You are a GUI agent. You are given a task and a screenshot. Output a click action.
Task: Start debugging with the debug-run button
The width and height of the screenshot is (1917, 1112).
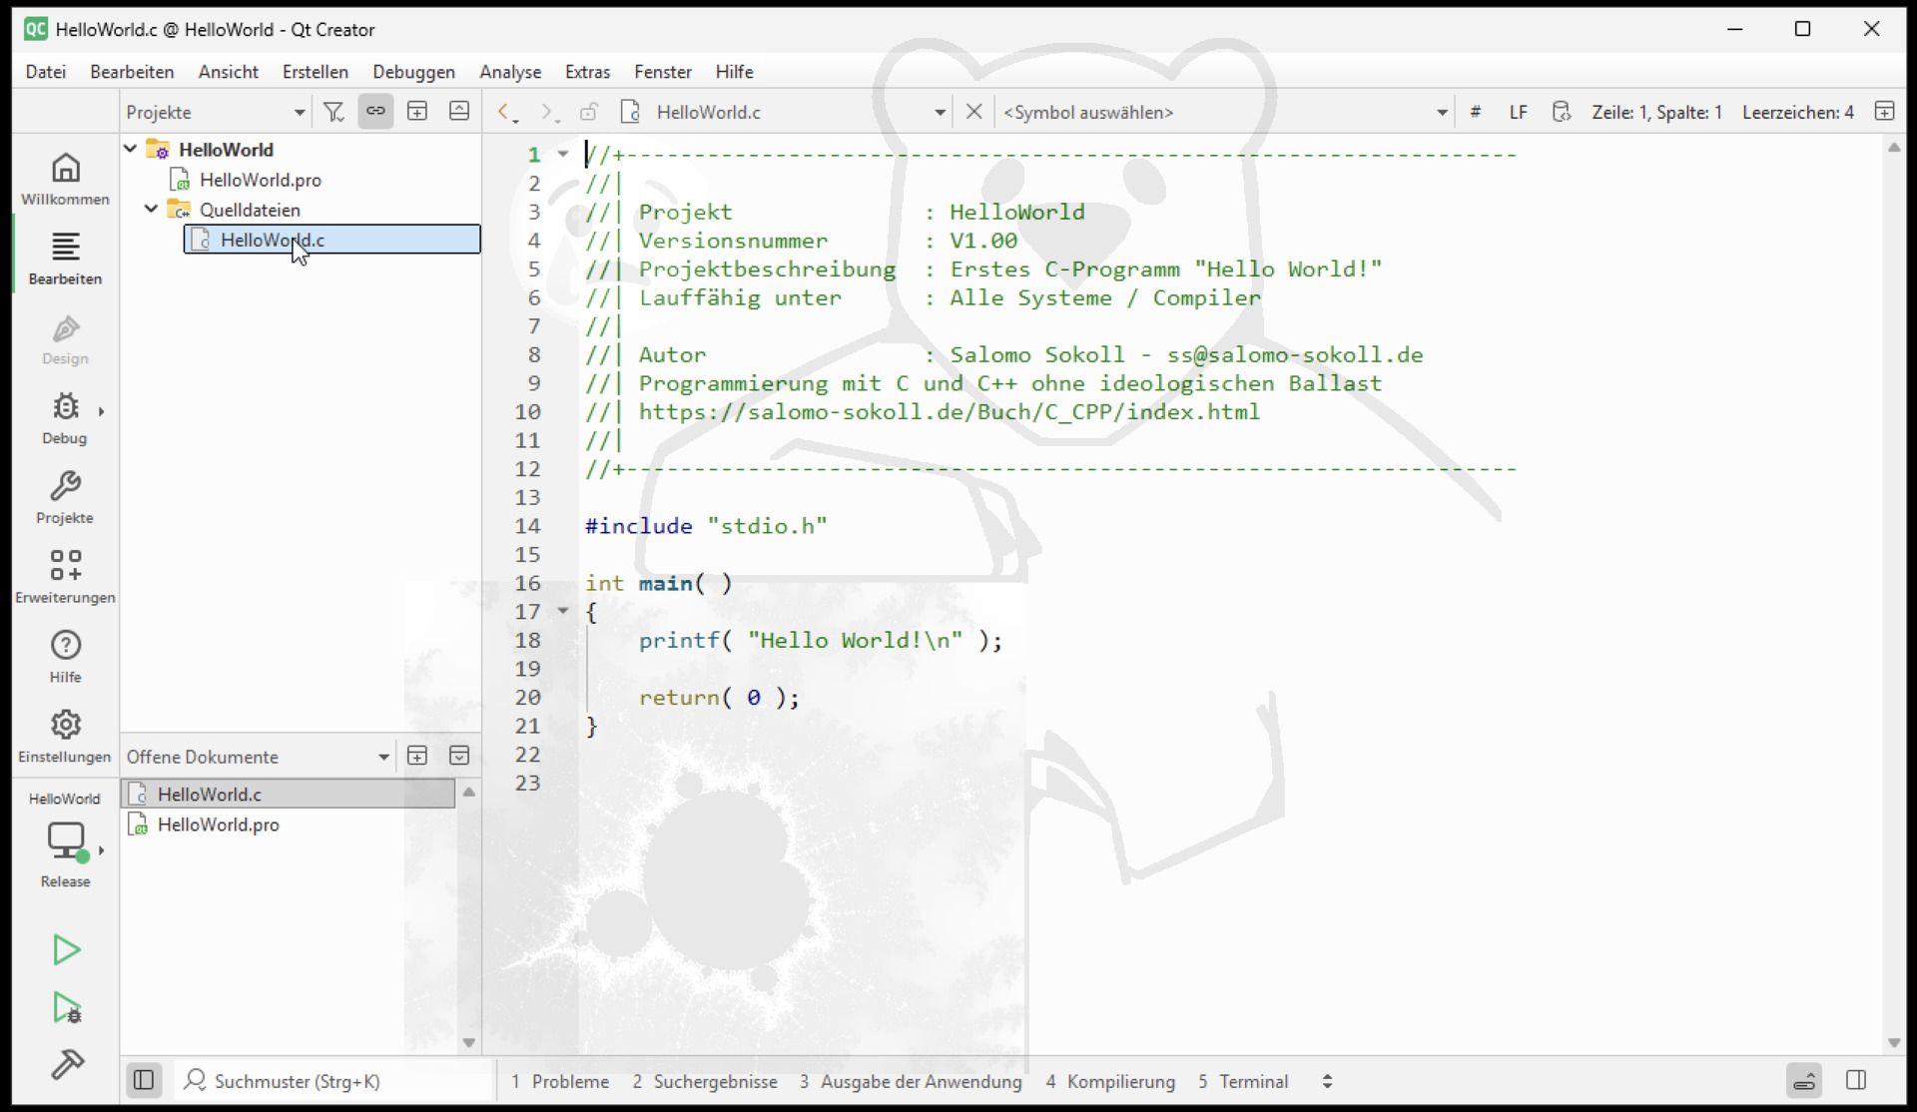point(66,1007)
